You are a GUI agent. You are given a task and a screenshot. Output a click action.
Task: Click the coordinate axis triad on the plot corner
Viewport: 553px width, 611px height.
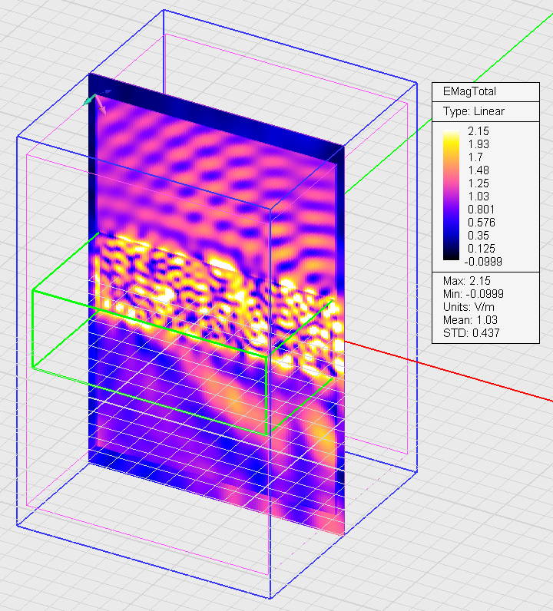point(95,101)
